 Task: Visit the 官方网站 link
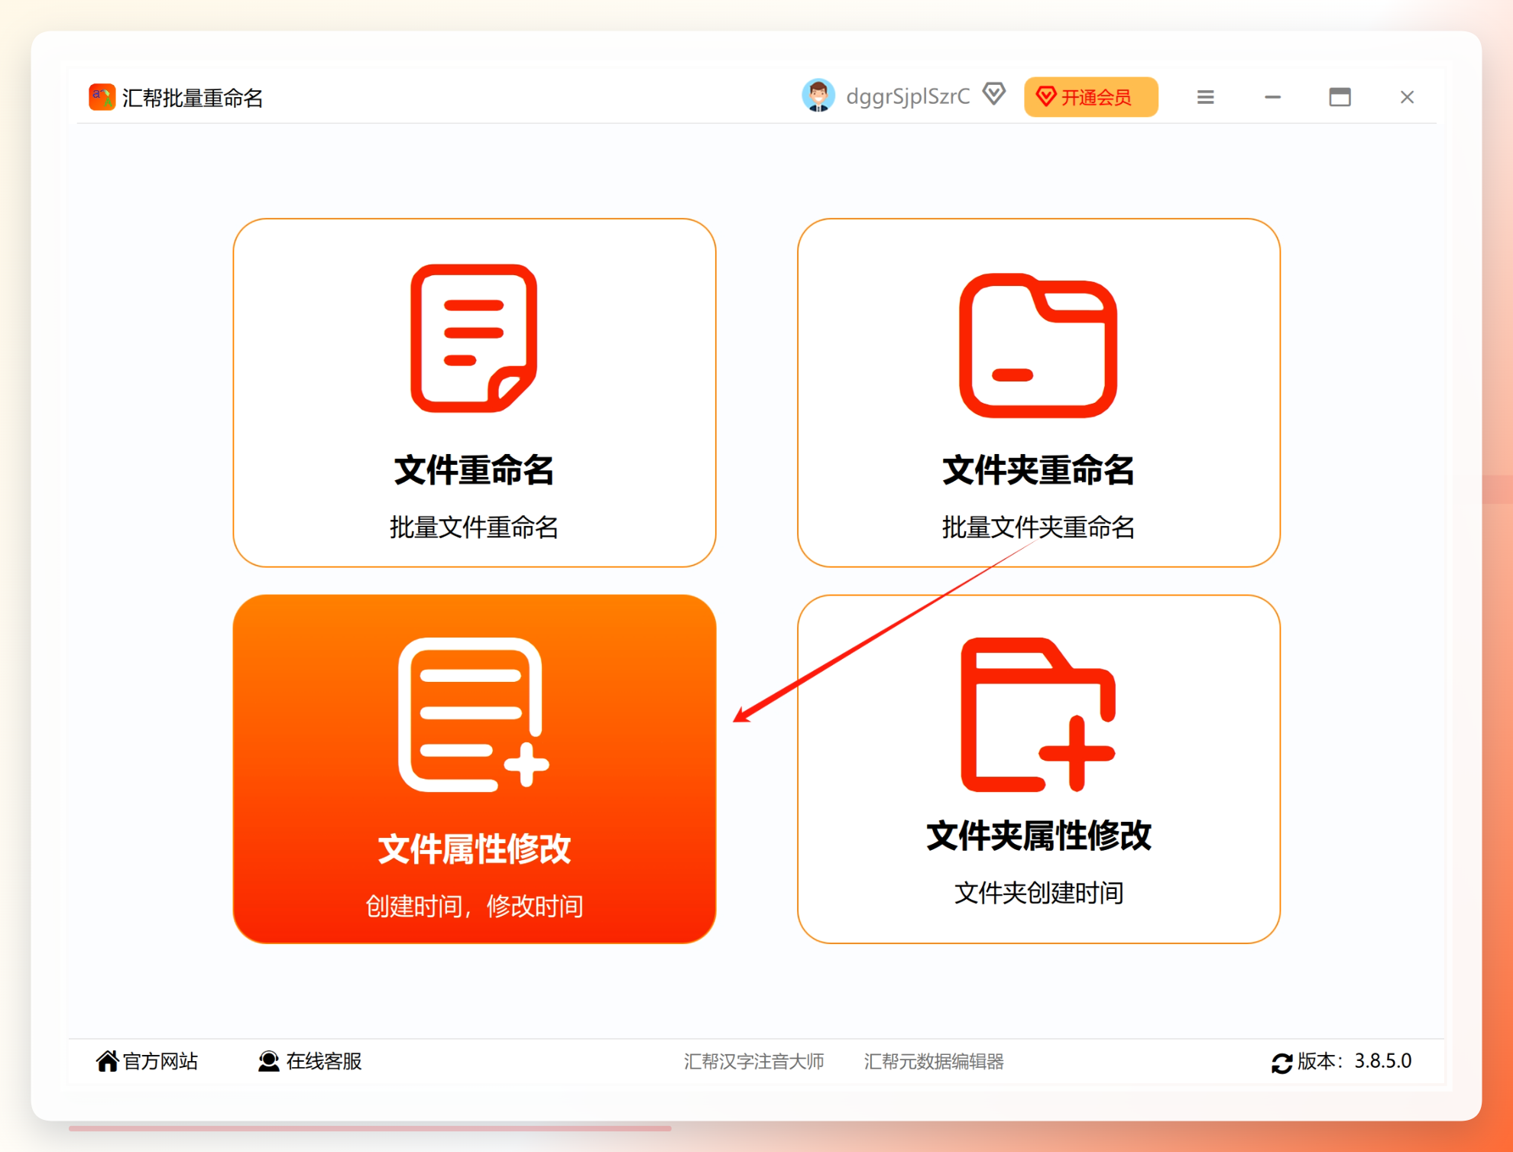coord(160,1061)
